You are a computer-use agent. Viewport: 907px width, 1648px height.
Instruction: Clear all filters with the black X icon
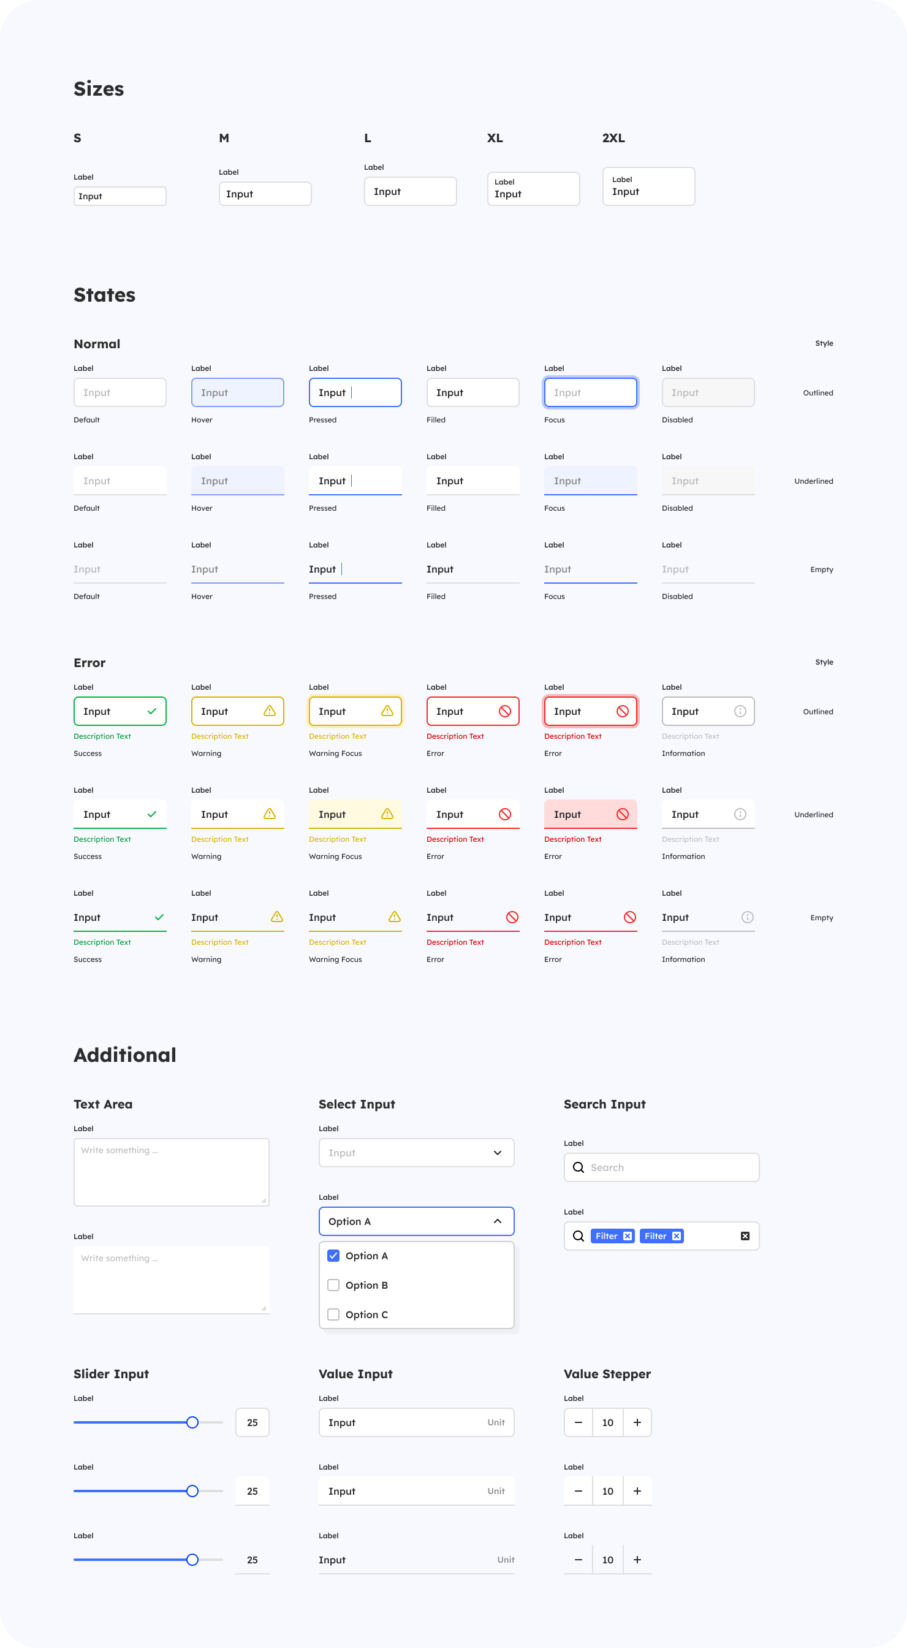[x=745, y=1236]
